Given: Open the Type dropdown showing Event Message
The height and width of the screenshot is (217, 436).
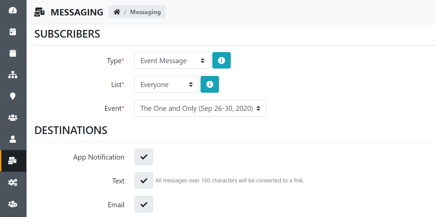Looking at the screenshot, I should (x=172, y=60).
